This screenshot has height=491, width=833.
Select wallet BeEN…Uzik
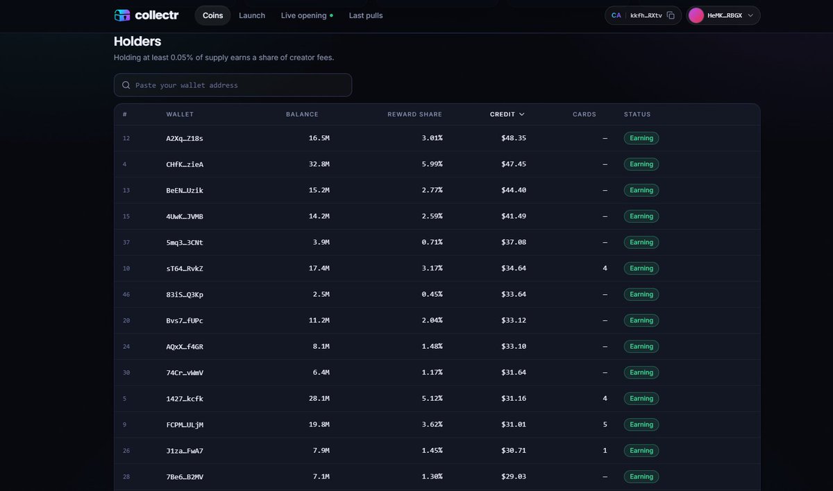point(185,190)
